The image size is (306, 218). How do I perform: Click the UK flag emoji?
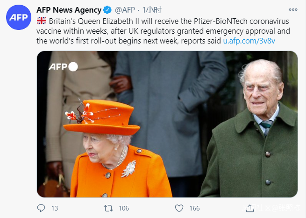pos(41,22)
